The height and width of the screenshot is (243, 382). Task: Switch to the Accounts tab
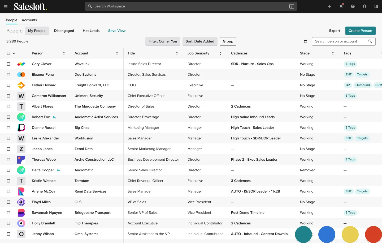pyautogui.click(x=29, y=20)
